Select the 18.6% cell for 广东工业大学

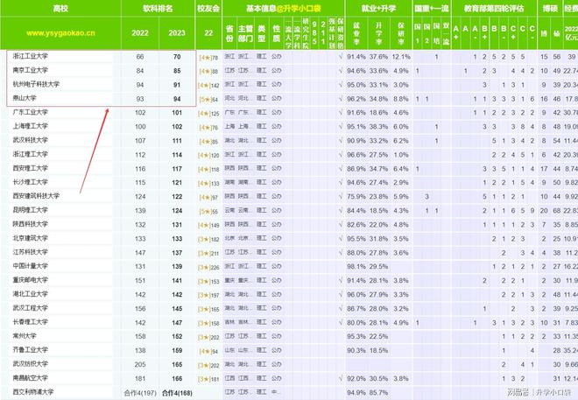click(378, 113)
